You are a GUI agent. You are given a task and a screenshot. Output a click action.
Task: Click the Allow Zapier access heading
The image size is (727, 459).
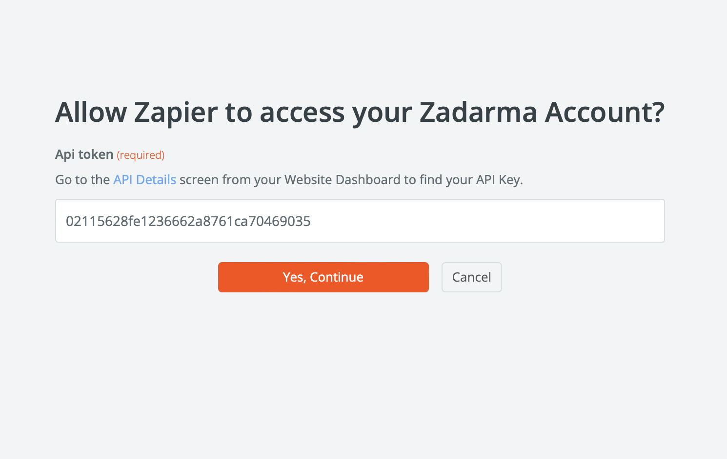(360, 112)
